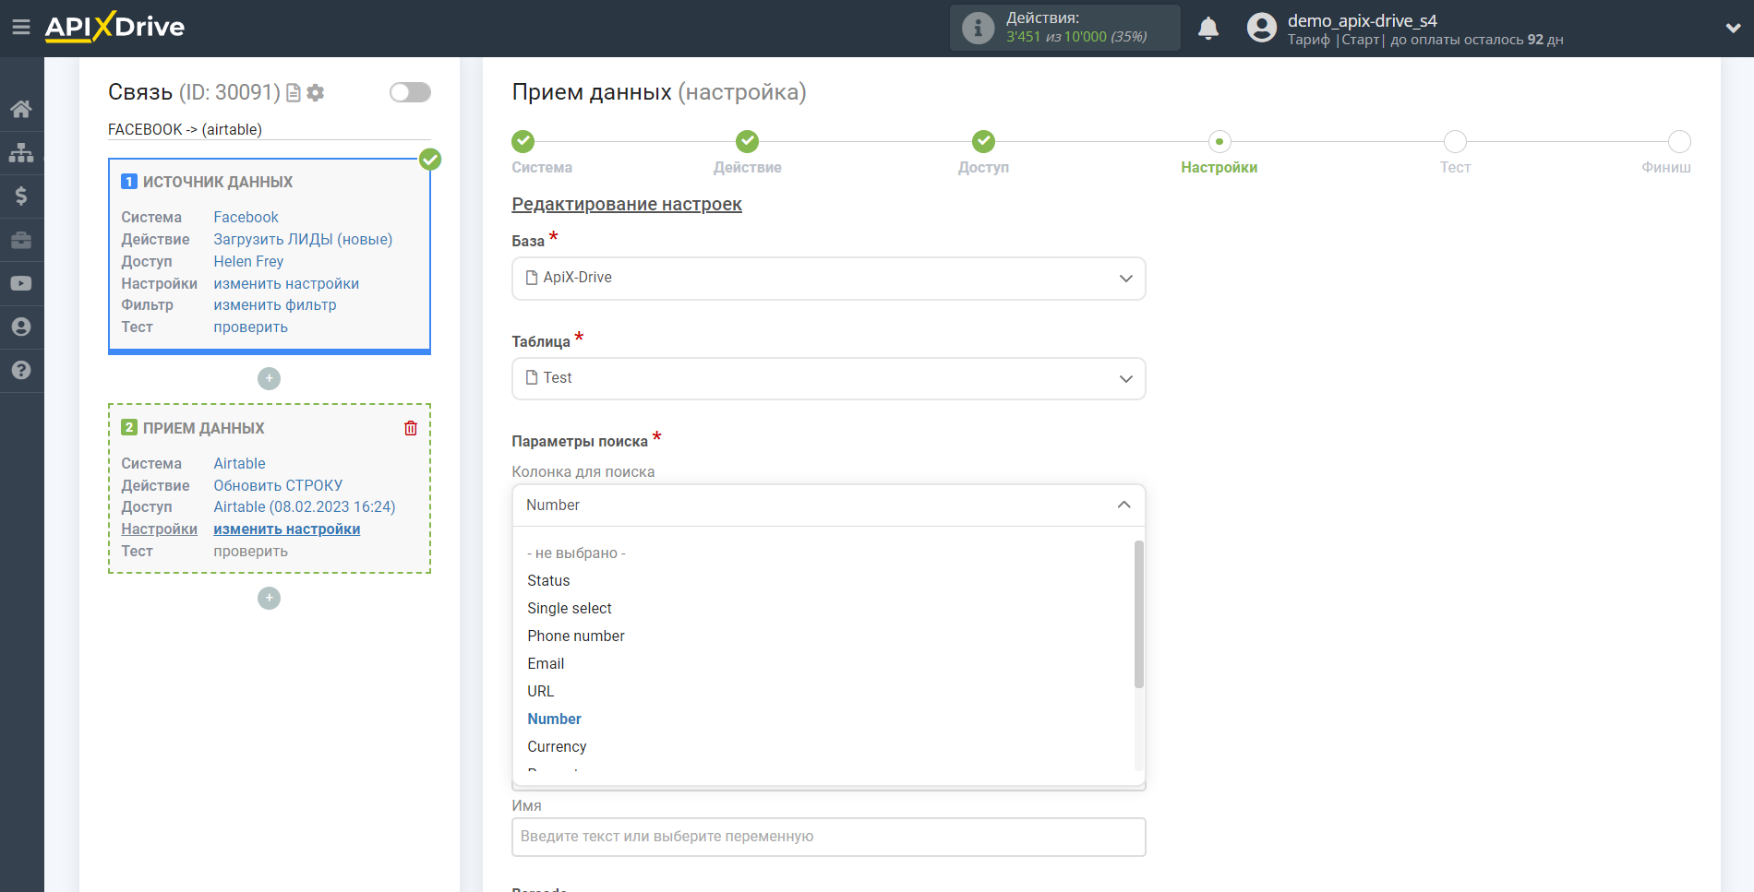Go to the Доступ step

[x=984, y=141]
